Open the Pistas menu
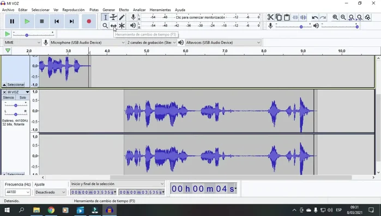381x216 pixels. pyautogui.click(x=94, y=10)
